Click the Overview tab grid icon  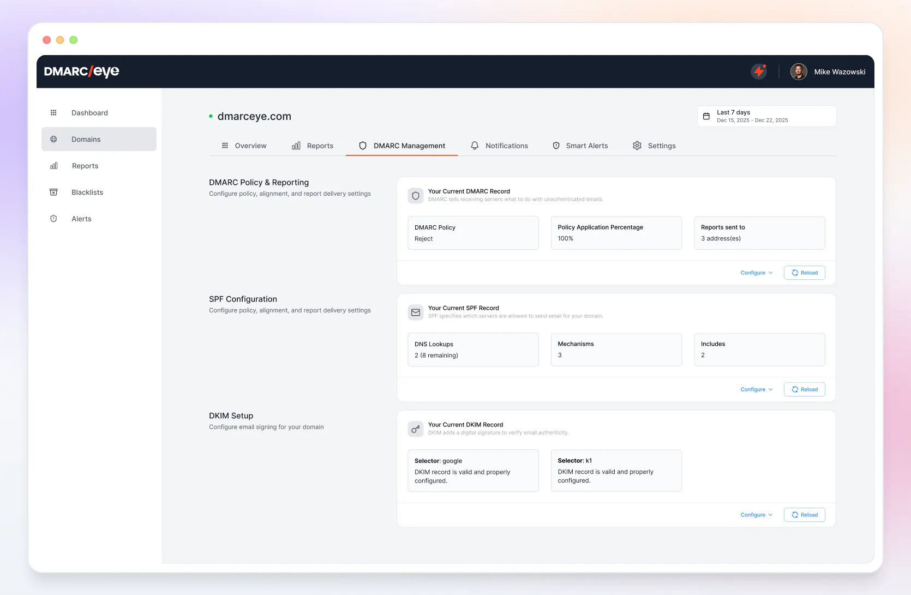point(225,146)
